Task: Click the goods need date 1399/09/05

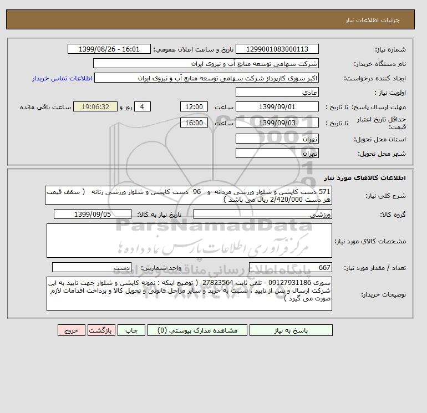Action: point(93,214)
